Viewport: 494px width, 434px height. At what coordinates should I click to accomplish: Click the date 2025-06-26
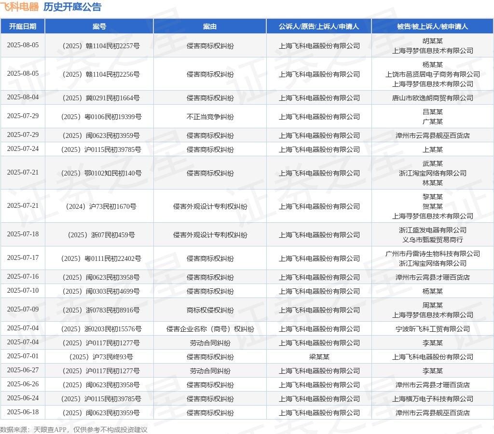pyautogui.click(x=23, y=384)
